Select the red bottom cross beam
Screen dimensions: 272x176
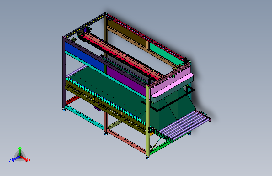pos(72,100)
